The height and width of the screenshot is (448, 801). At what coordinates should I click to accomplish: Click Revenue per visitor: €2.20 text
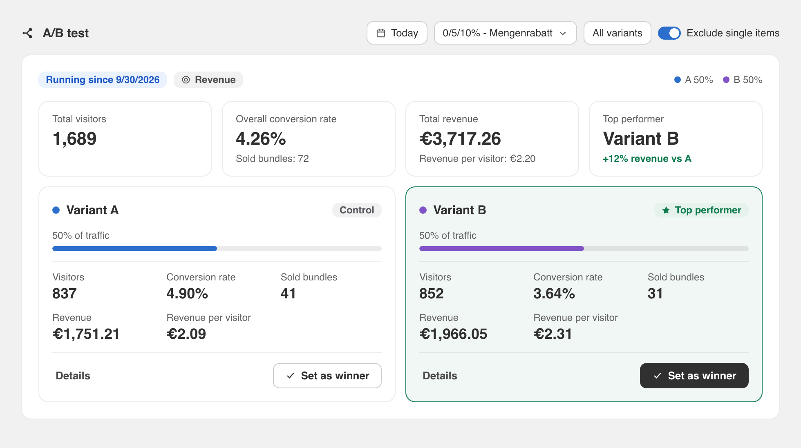(x=477, y=159)
